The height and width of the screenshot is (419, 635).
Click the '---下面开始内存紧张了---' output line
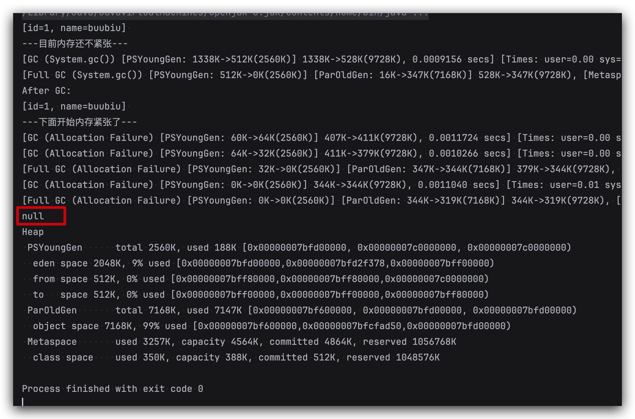80,122
